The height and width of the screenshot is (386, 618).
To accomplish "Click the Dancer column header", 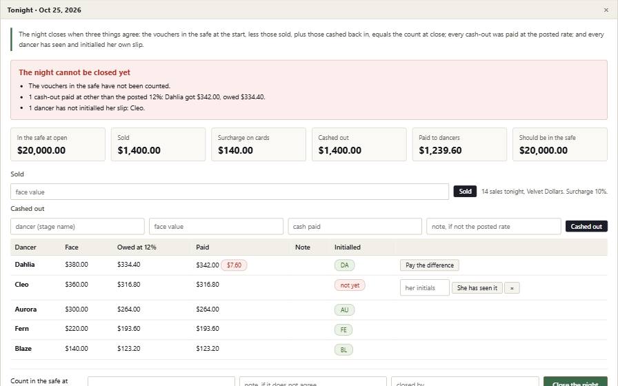I will point(26,247).
